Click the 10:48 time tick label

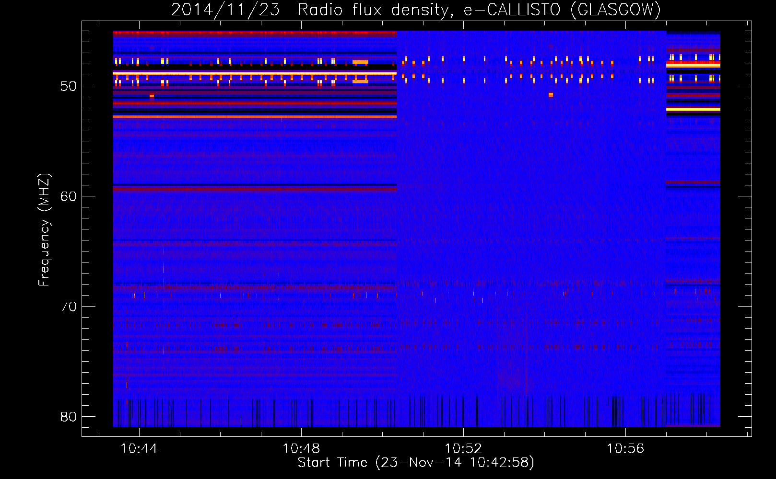[x=301, y=449]
